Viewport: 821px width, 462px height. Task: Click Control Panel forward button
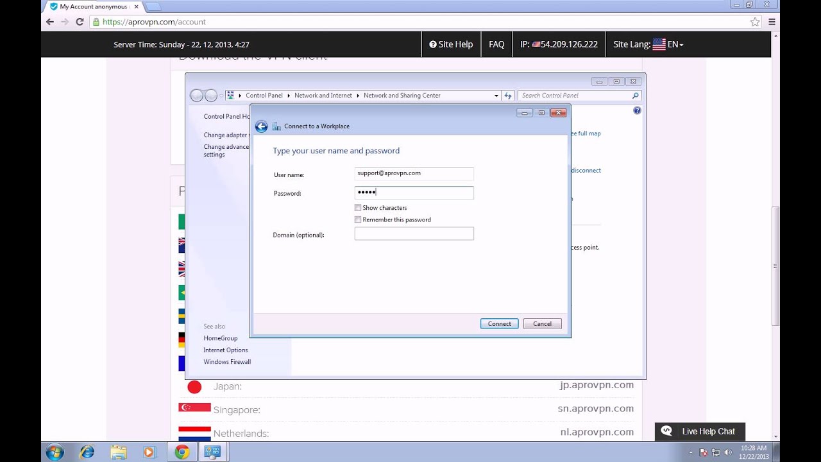[x=210, y=96]
